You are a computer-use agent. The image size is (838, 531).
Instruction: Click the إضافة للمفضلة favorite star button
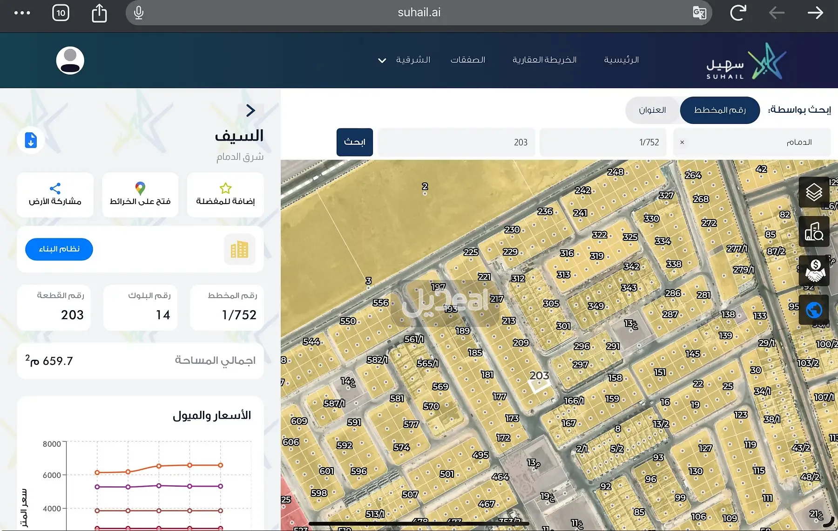[225, 195]
